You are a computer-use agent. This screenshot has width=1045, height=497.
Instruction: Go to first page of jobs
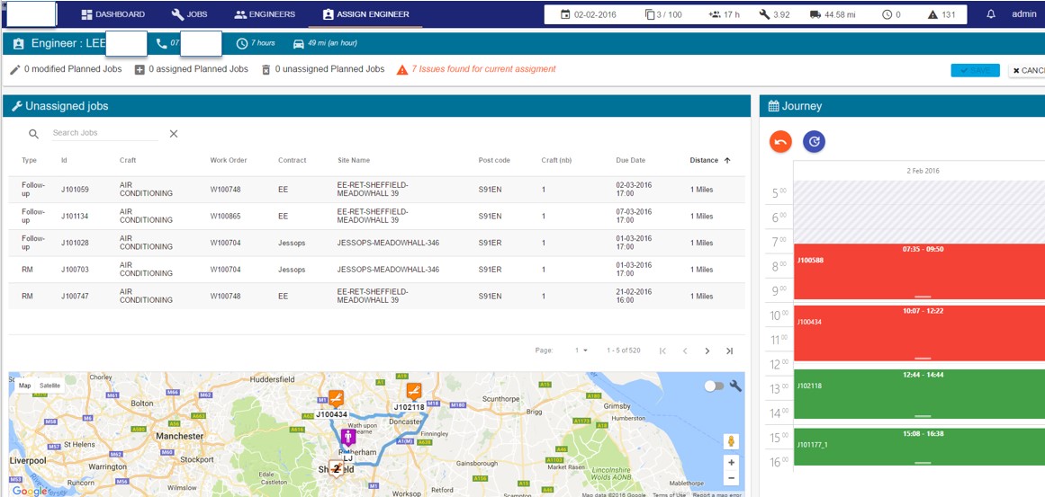662,351
